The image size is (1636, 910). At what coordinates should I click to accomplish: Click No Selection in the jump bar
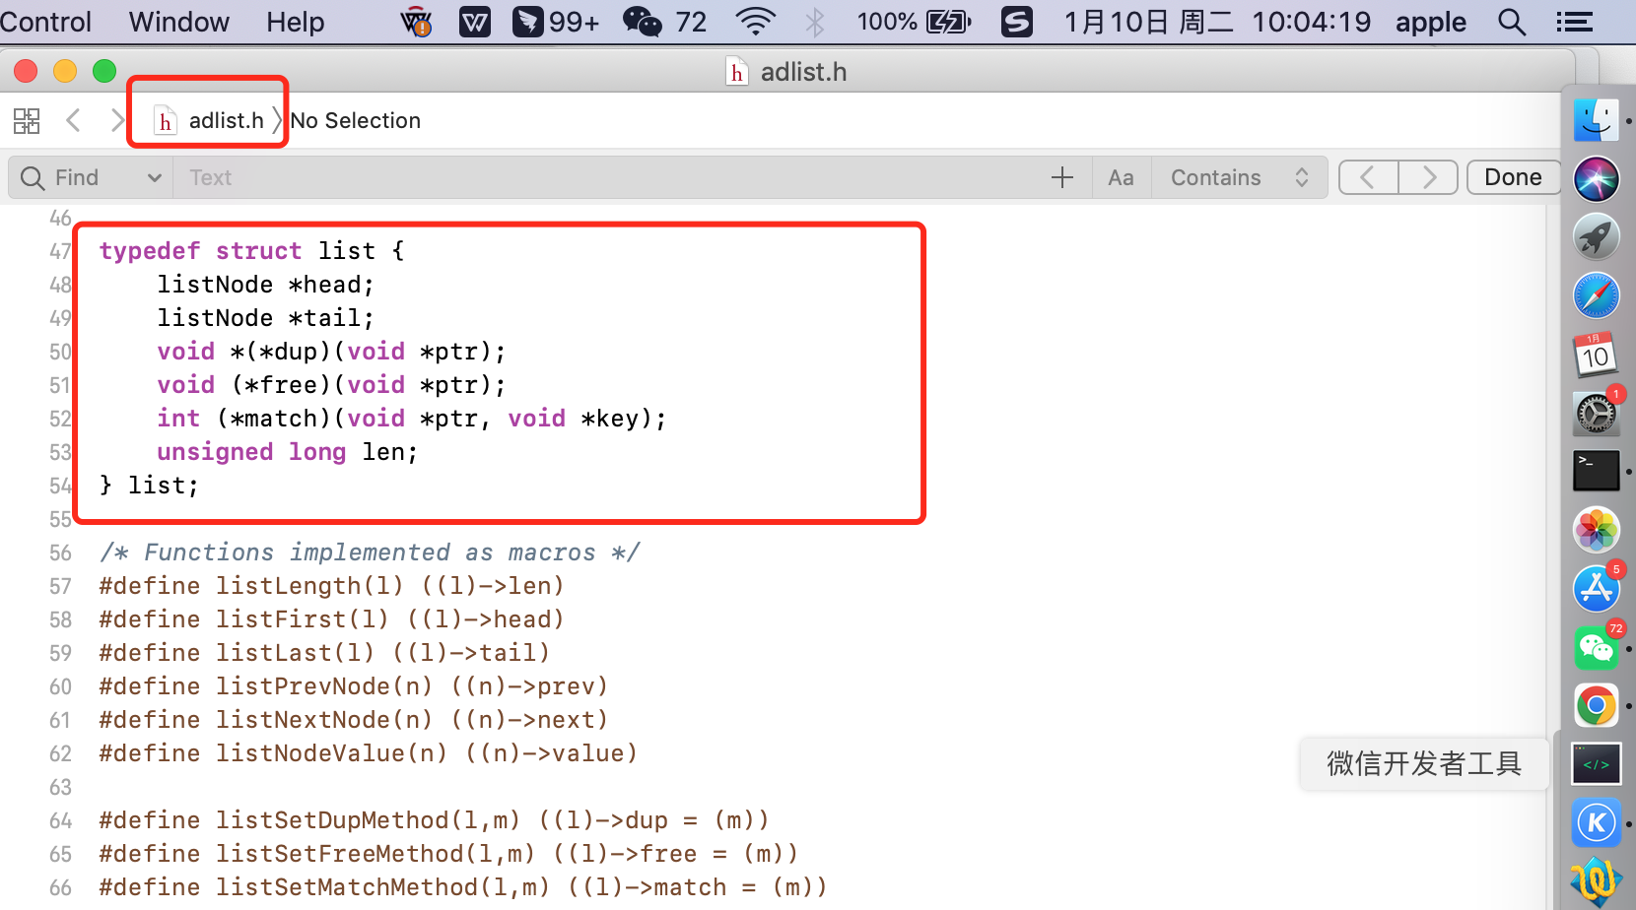355,120
